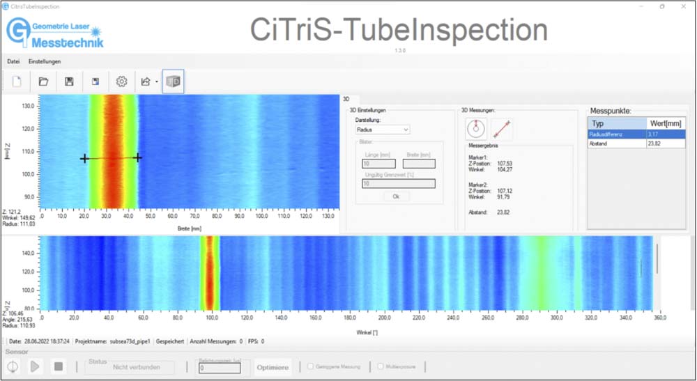Screen dimensions: 697x381
Task: Click Marker1 Z-Position value 107,53
Action: (x=505, y=164)
